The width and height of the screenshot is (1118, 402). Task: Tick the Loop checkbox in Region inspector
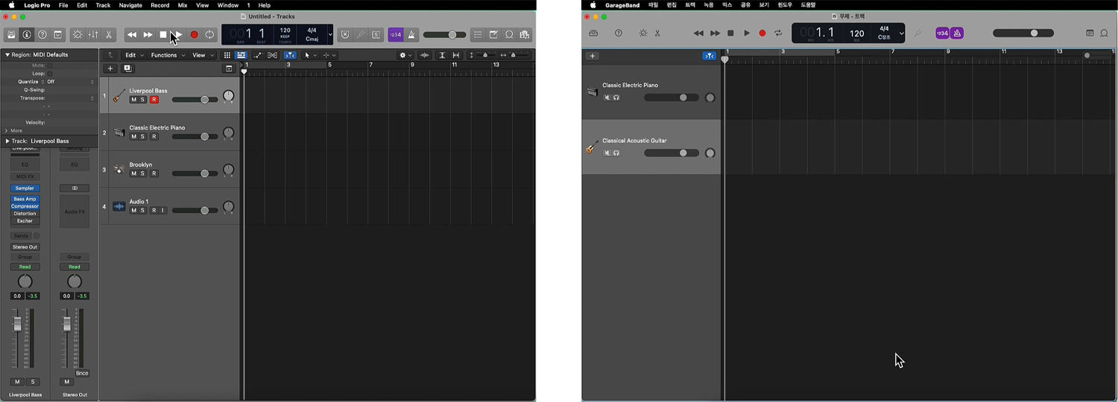50,74
